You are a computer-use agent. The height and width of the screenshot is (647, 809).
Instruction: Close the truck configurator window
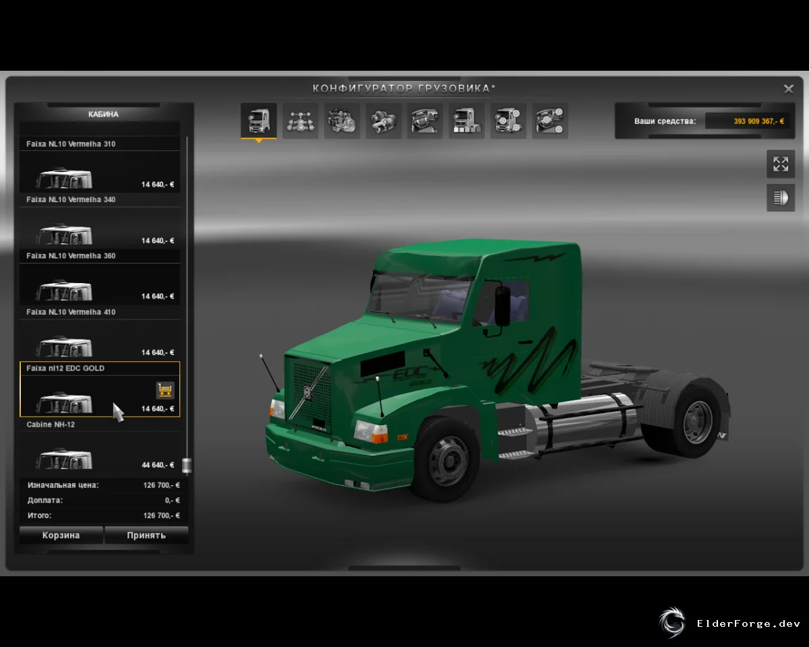[788, 88]
